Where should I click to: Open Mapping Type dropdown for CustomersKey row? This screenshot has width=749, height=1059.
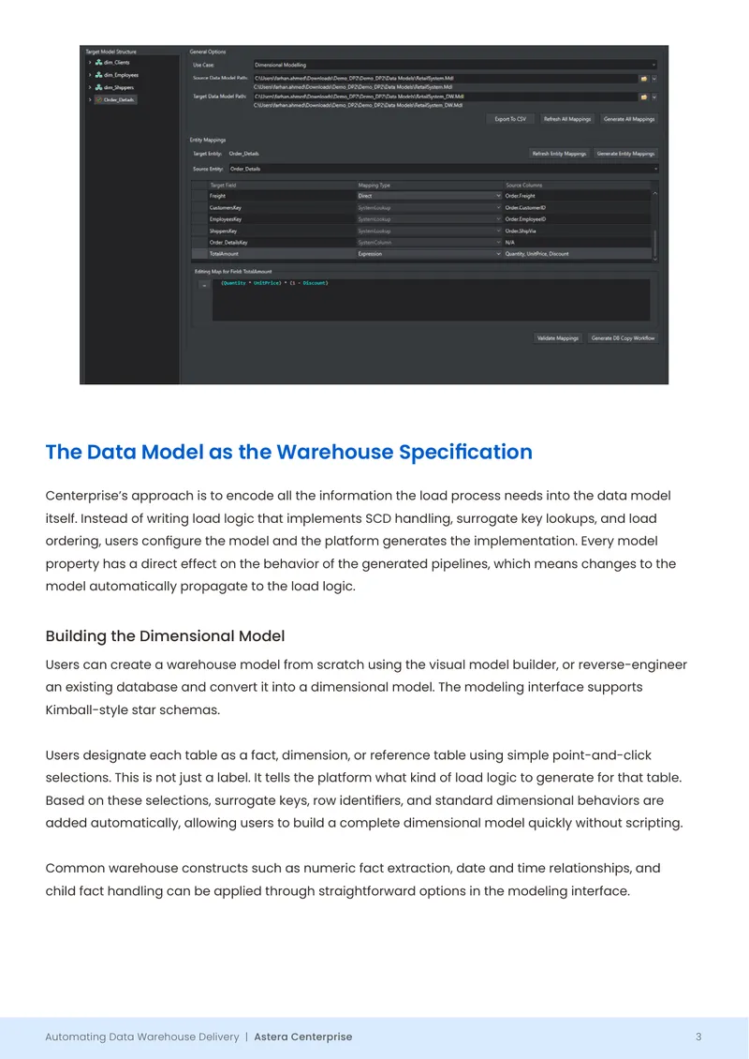pos(499,207)
